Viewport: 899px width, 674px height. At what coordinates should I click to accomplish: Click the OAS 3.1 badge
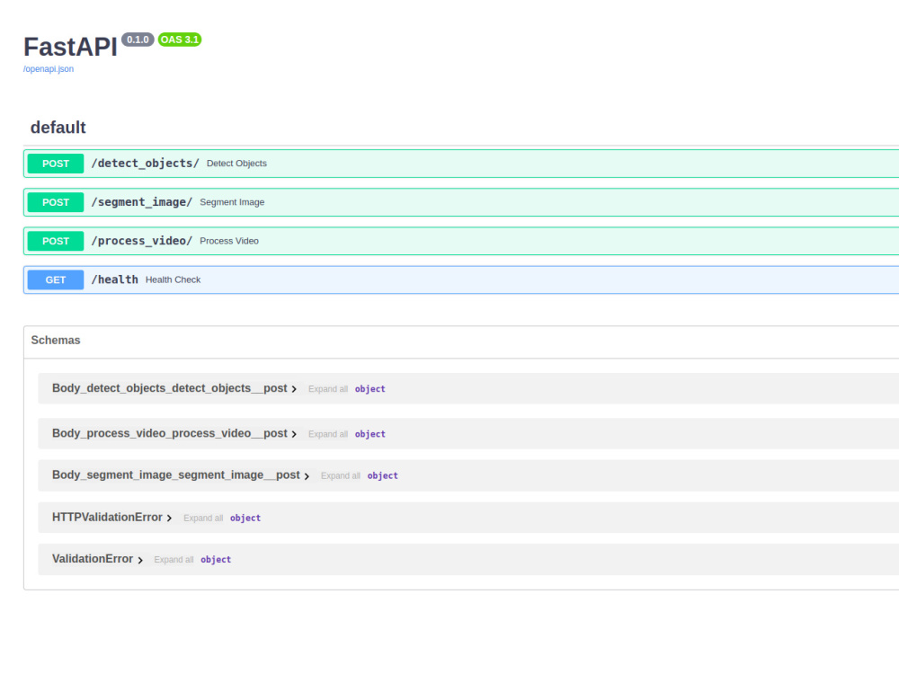180,40
